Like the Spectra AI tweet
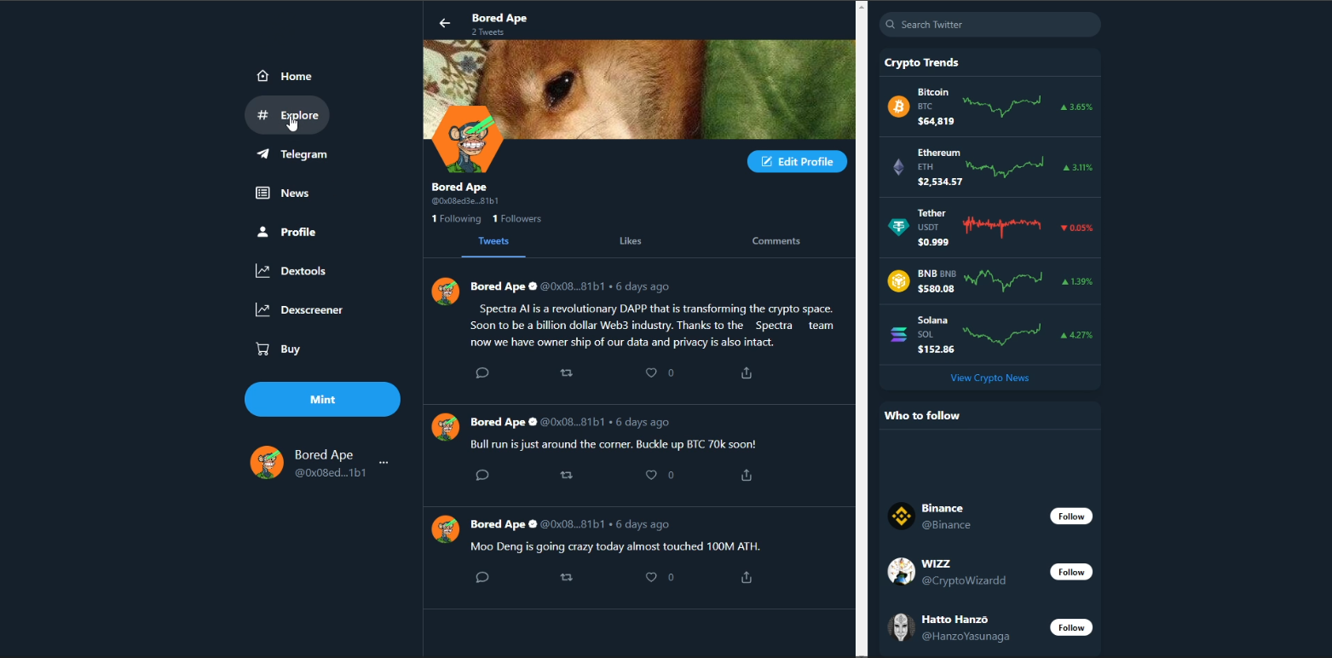This screenshot has width=1332, height=658. [x=650, y=372]
